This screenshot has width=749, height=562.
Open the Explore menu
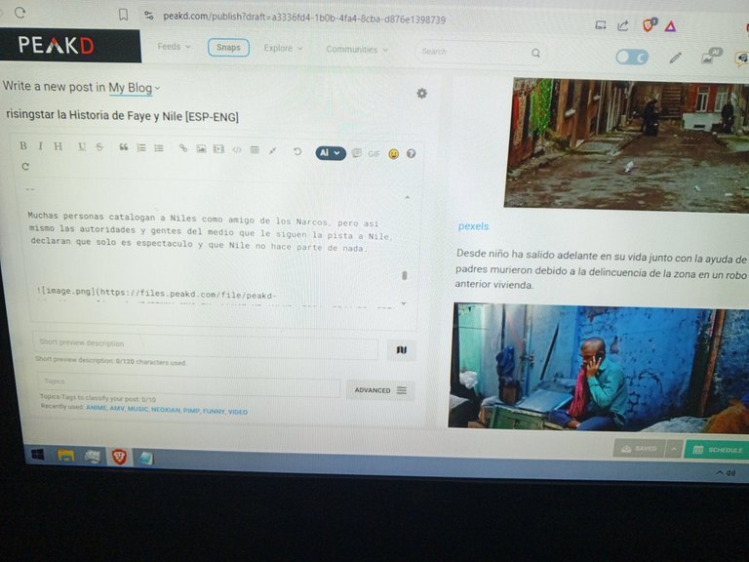pos(283,48)
